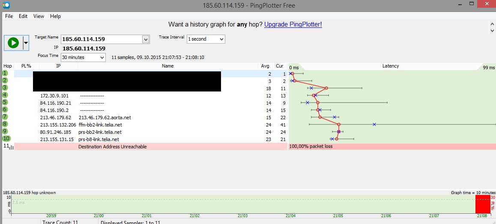Click hostname prs-bb2-link.telia.net
Viewport: 496px width, 224px height.
coord(100,132)
